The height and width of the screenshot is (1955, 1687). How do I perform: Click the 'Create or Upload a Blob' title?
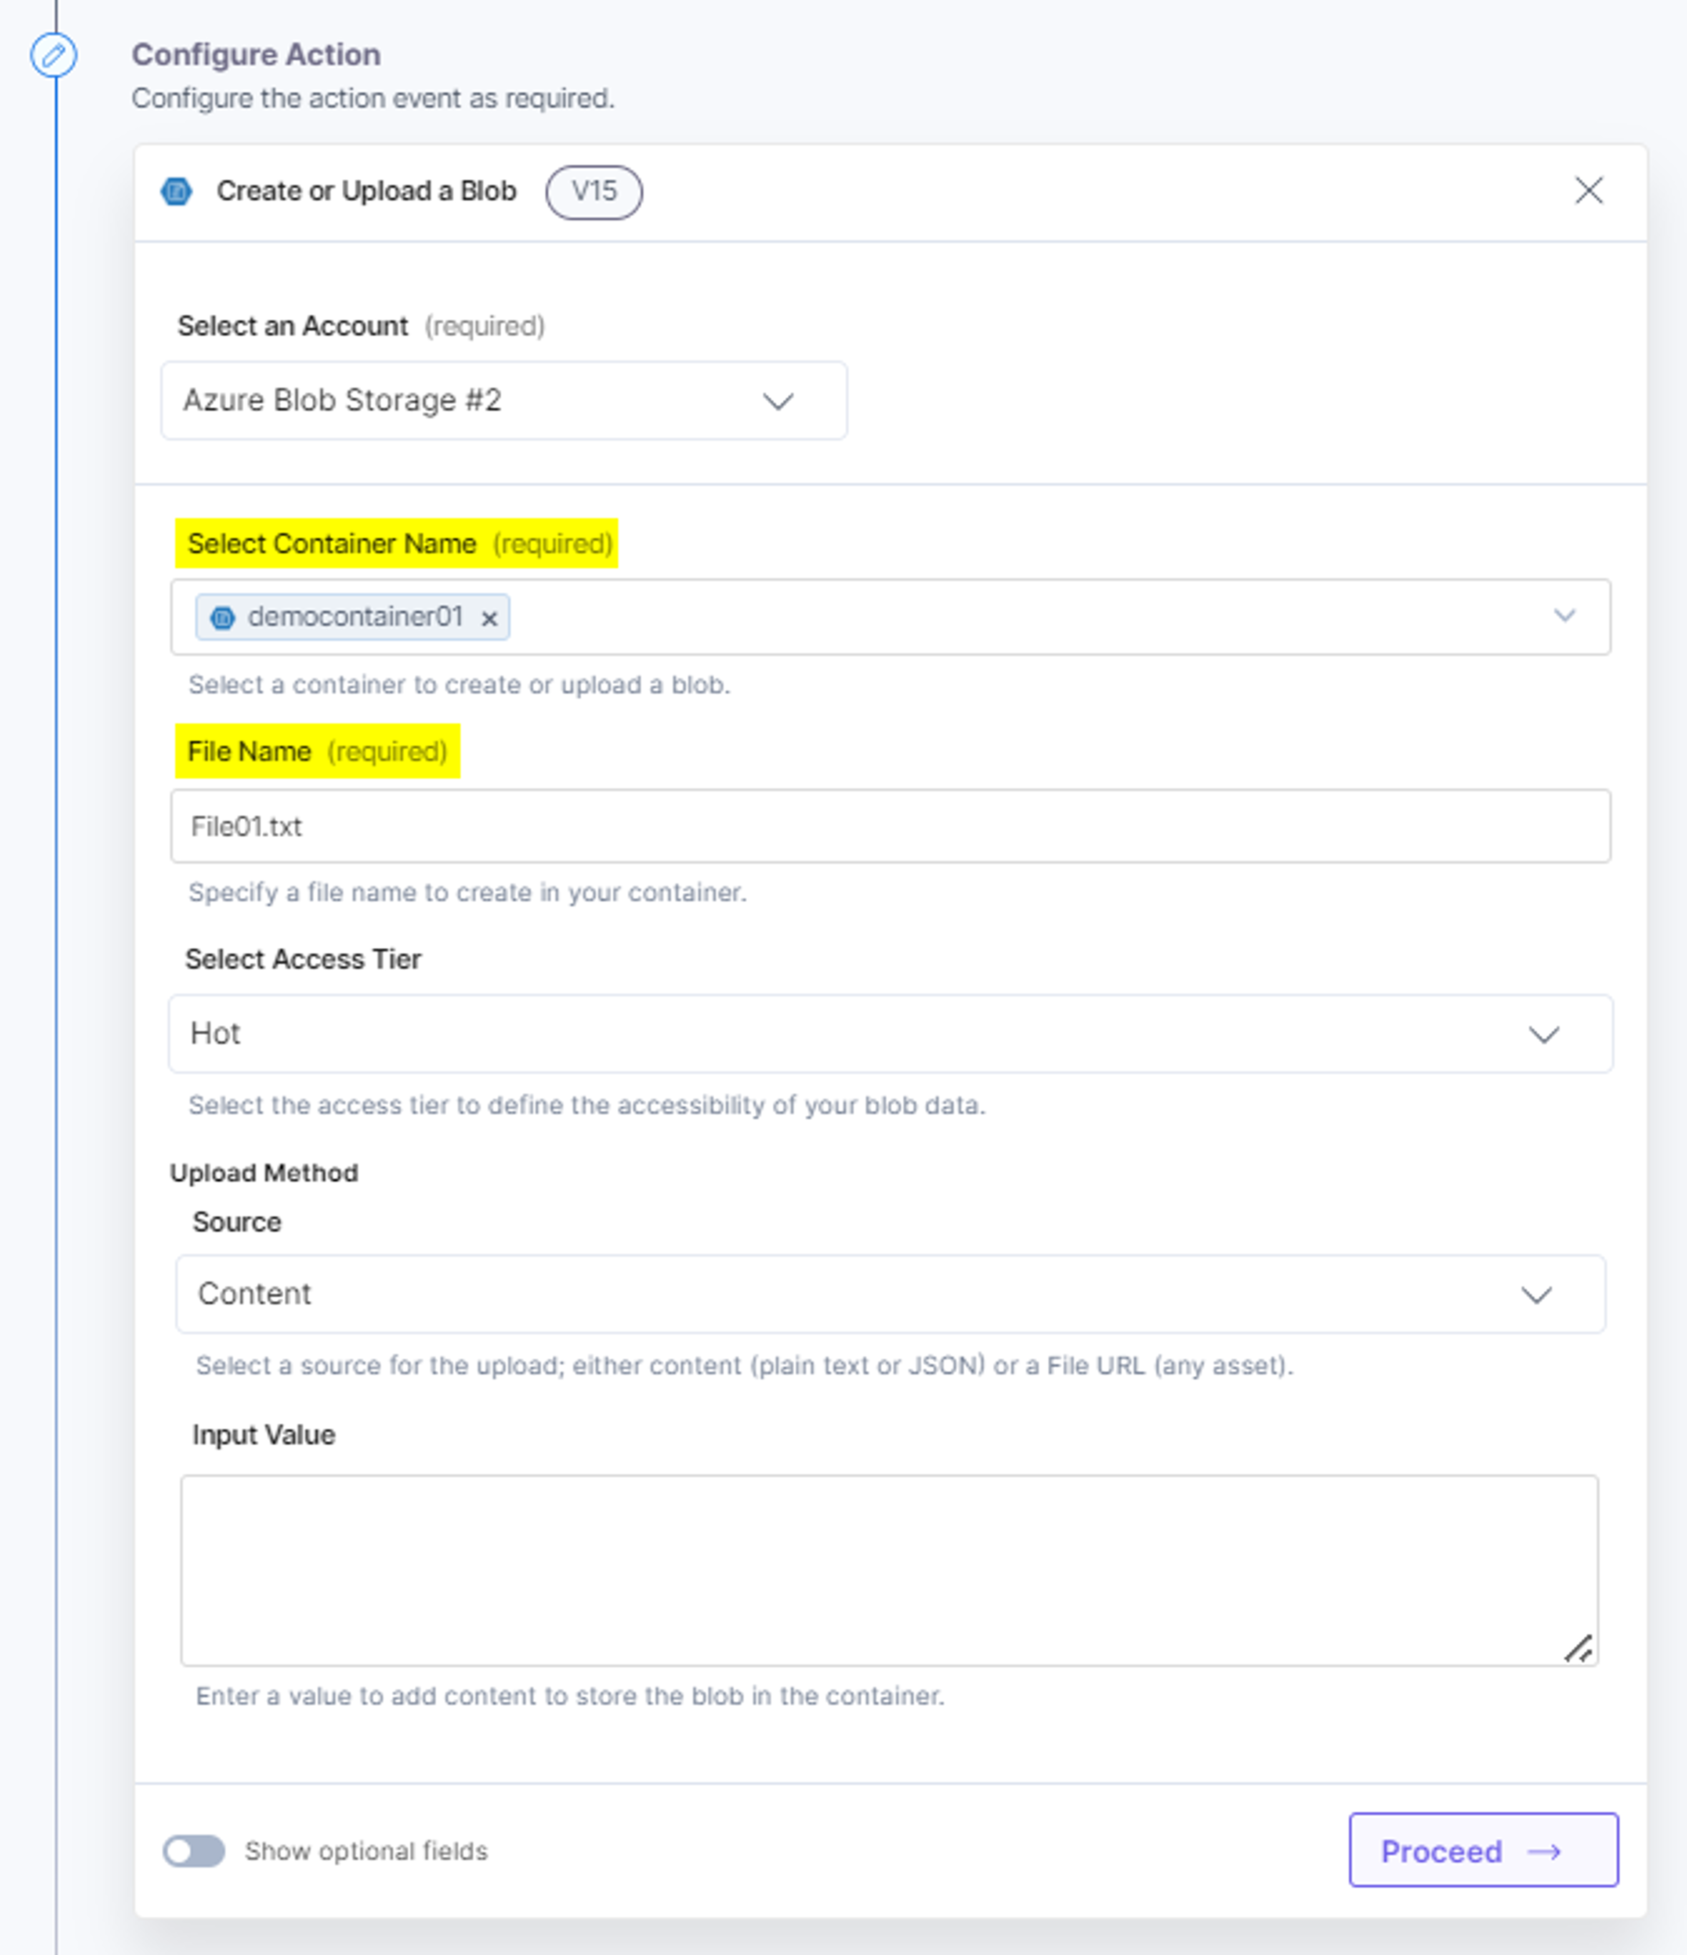366,192
